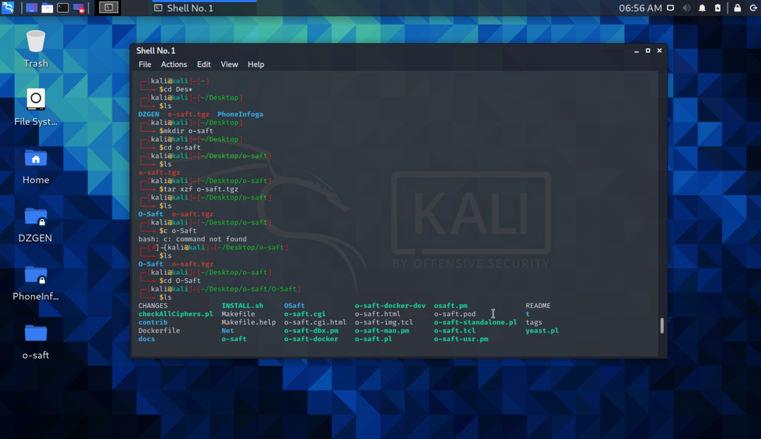This screenshot has width=761, height=439.
Task: Click osaft.pm in the listing
Action: pyautogui.click(x=451, y=306)
